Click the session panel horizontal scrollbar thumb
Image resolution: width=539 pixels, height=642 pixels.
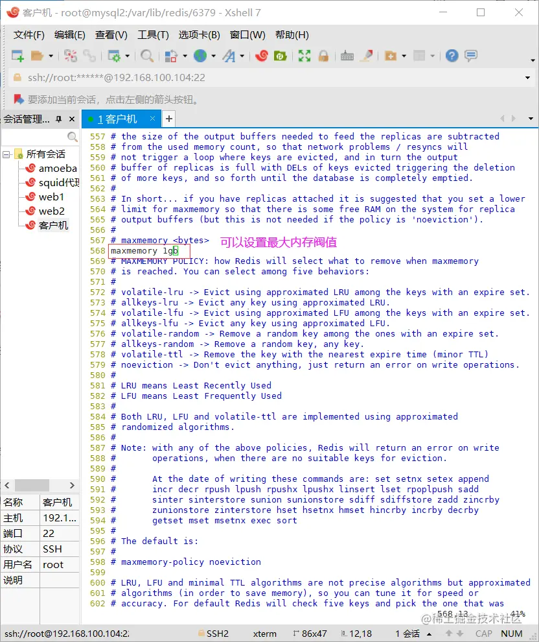(x=32, y=485)
